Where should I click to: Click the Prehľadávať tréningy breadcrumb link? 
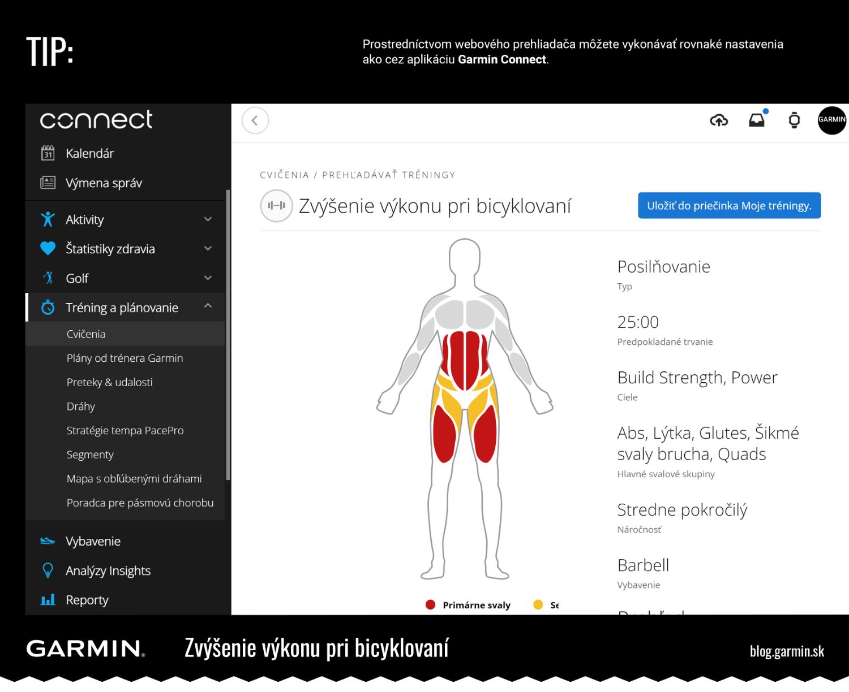click(389, 175)
